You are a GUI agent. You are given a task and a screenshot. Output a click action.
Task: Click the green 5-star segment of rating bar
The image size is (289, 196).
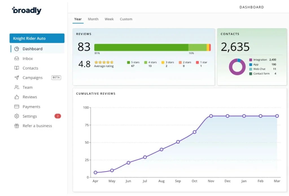[x=141, y=48]
